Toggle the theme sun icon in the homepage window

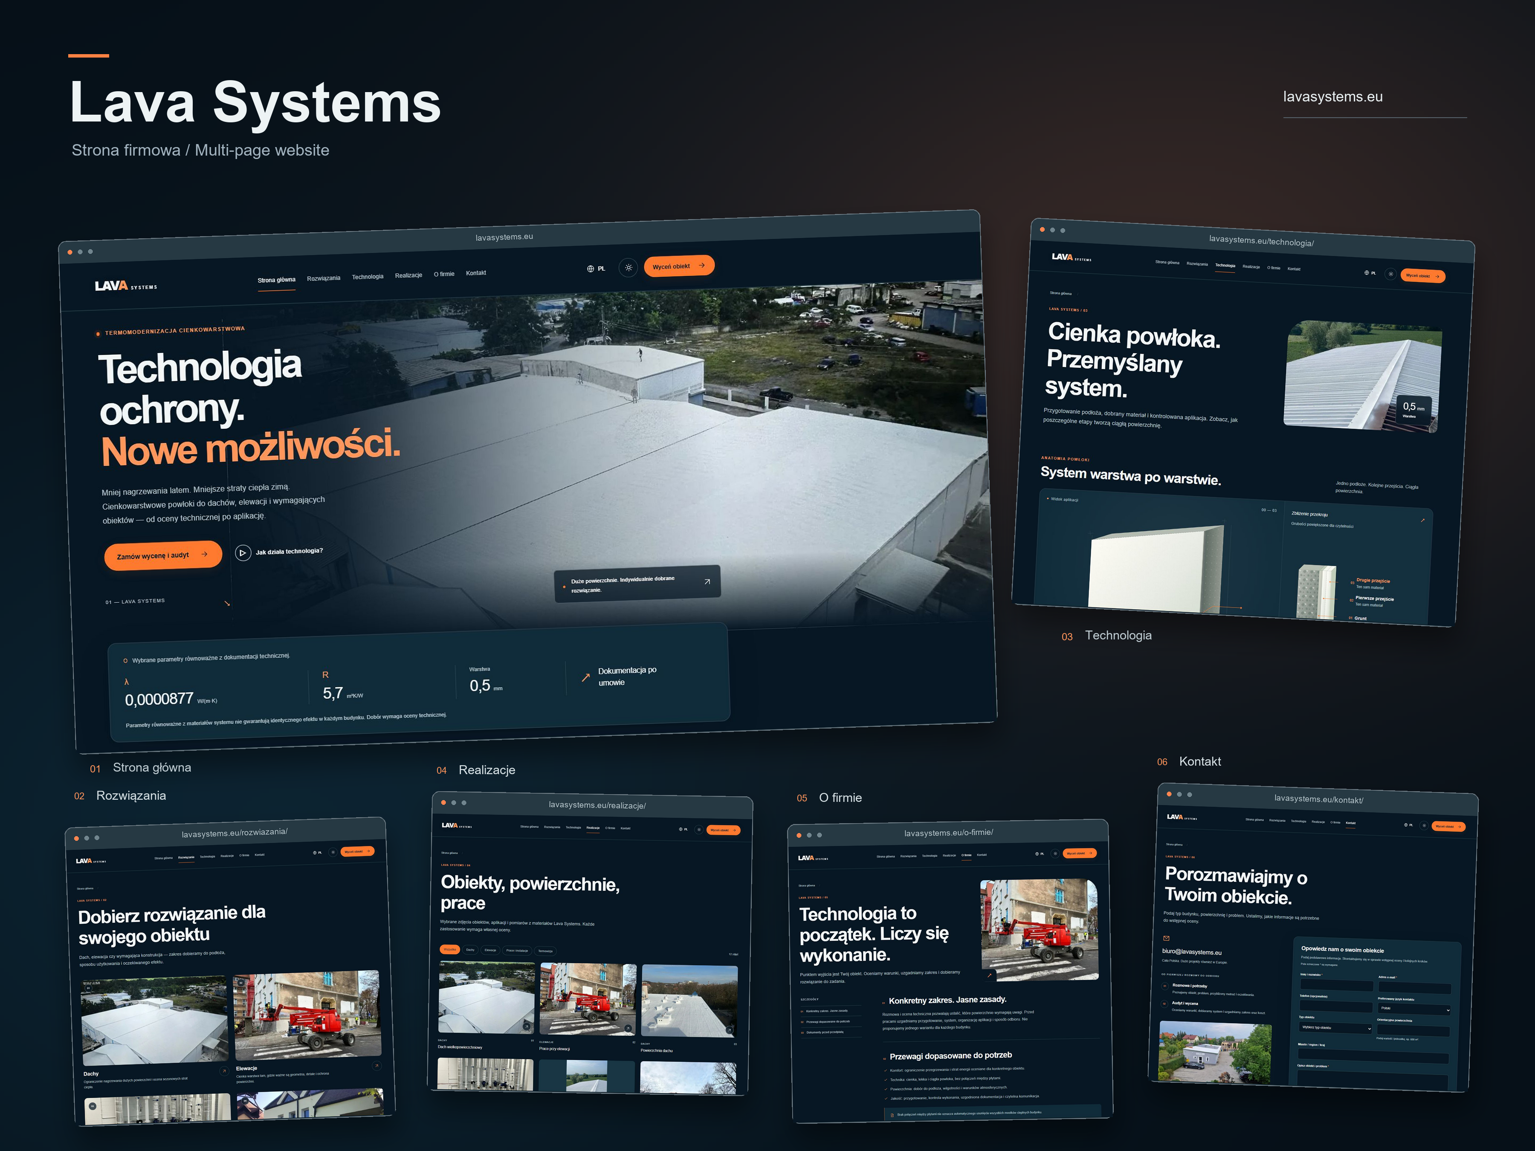click(628, 268)
